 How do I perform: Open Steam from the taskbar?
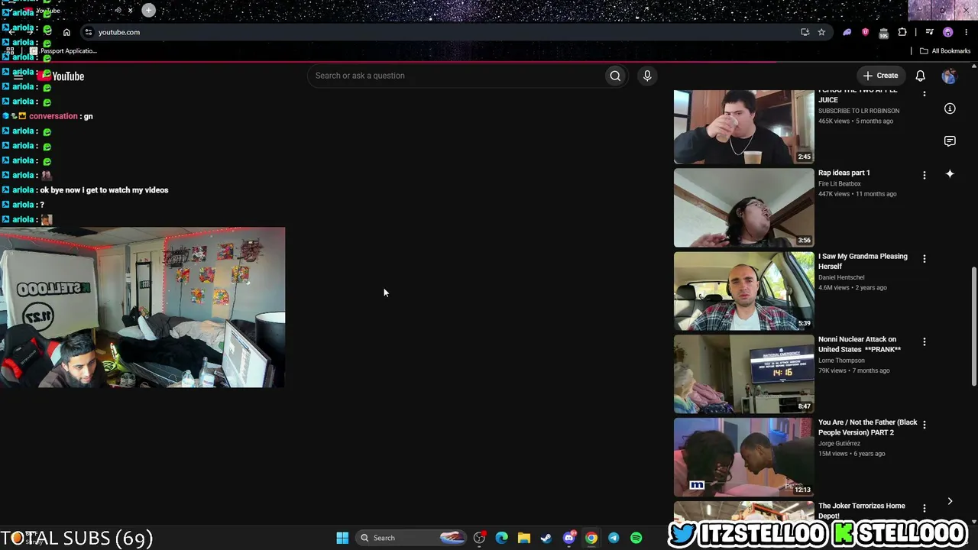(x=546, y=538)
